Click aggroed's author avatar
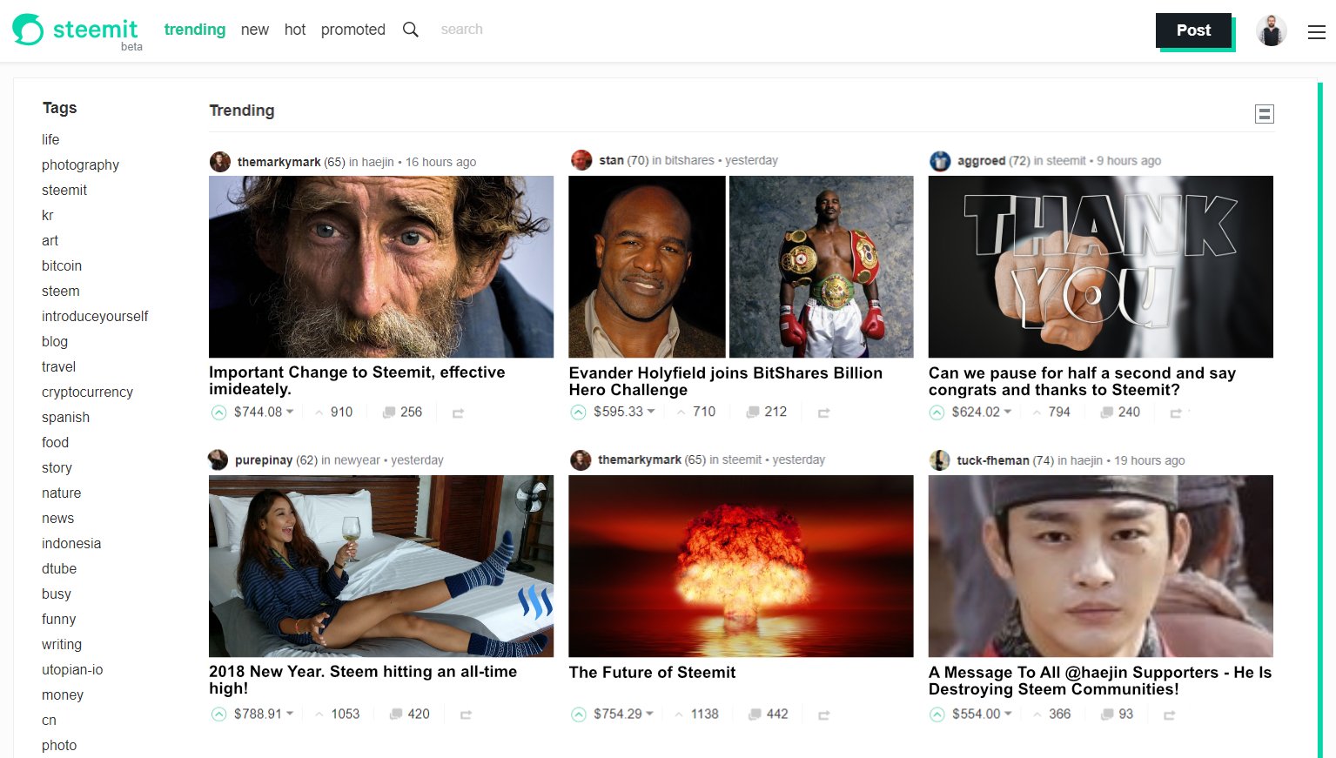Screen dimensions: 1336x758 [x=940, y=161]
